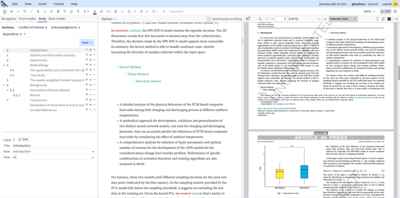Open the Edit menu
Screen dimensions: 400x198
(x=15, y=4)
